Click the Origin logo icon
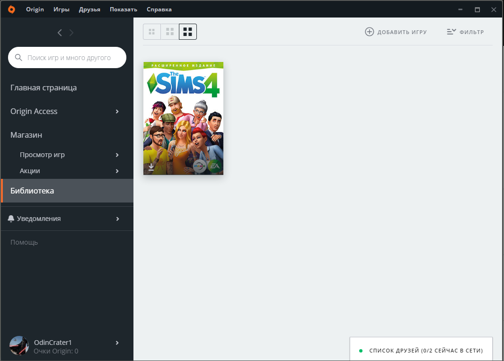 pyautogui.click(x=11, y=9)
